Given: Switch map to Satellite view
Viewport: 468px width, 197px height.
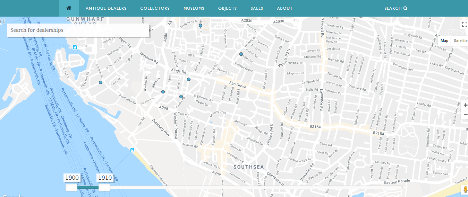Looking at the screenshot, I should point(460,41).
